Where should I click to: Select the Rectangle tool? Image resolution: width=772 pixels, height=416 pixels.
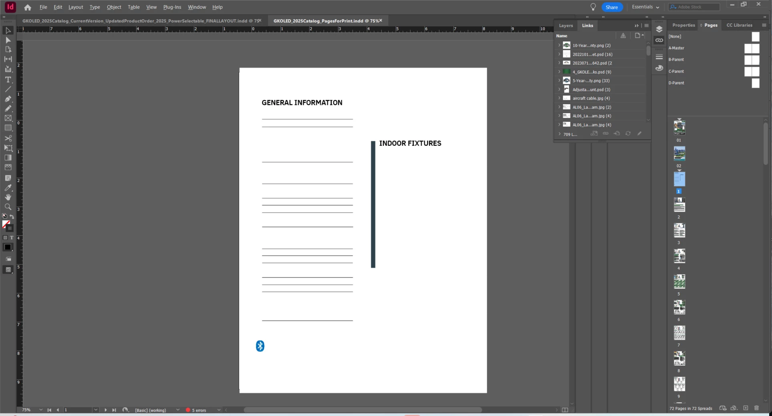click(x=8, y=128)
